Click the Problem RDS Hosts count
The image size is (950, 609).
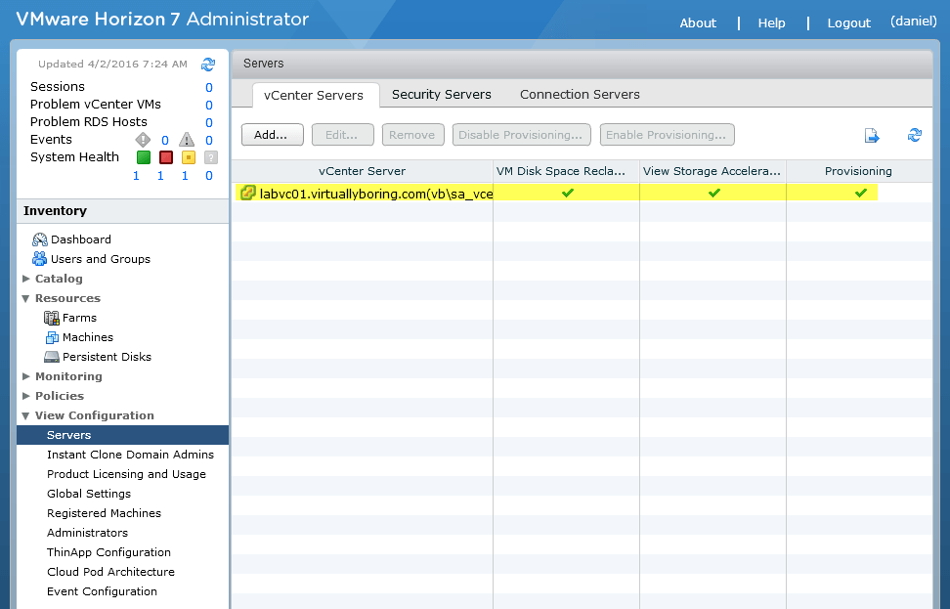(x=209, y=122)
